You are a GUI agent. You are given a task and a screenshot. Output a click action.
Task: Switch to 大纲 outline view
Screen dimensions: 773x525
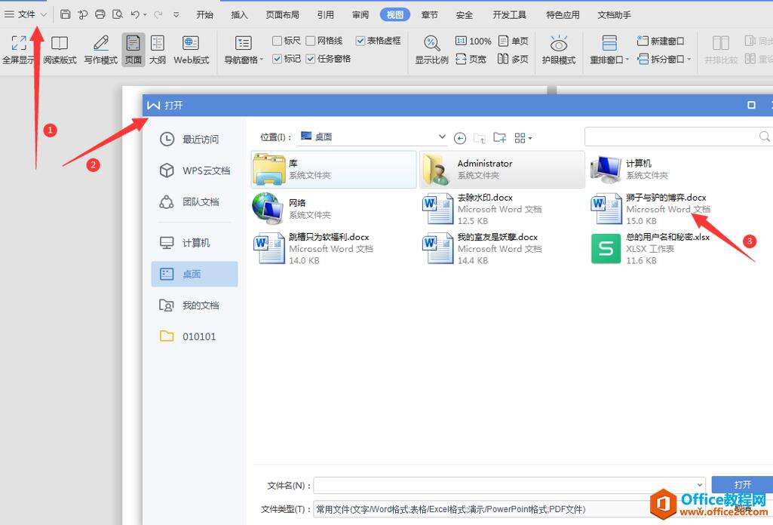(x=157, y=49)
